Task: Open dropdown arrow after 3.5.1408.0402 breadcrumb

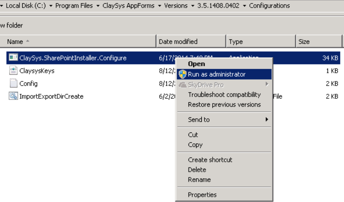Action: 244,6
